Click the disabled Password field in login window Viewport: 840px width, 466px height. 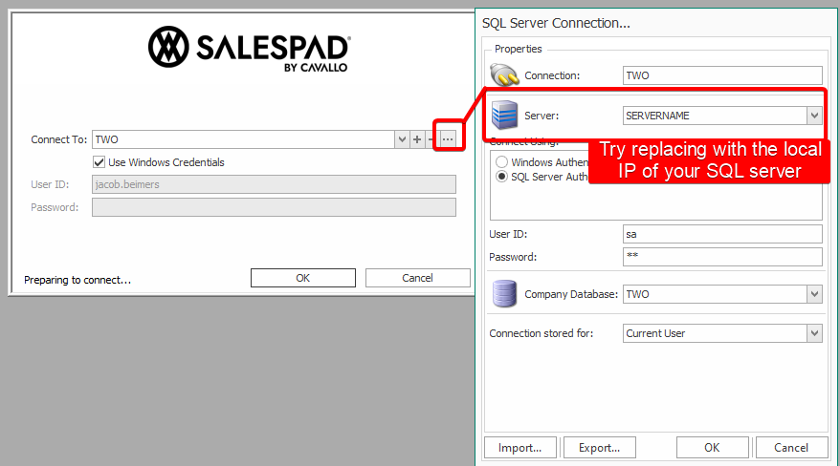pos(274,207)
